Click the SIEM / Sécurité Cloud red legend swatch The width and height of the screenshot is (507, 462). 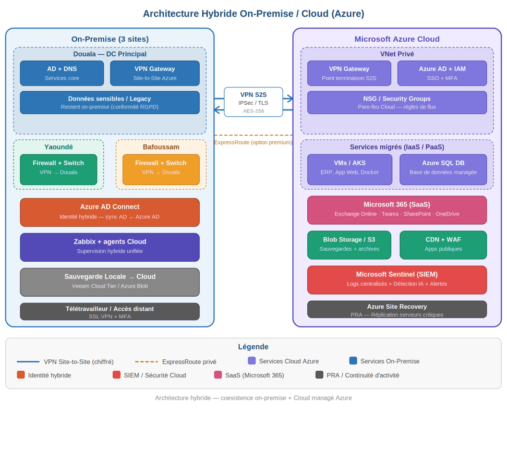coord(116,375)
